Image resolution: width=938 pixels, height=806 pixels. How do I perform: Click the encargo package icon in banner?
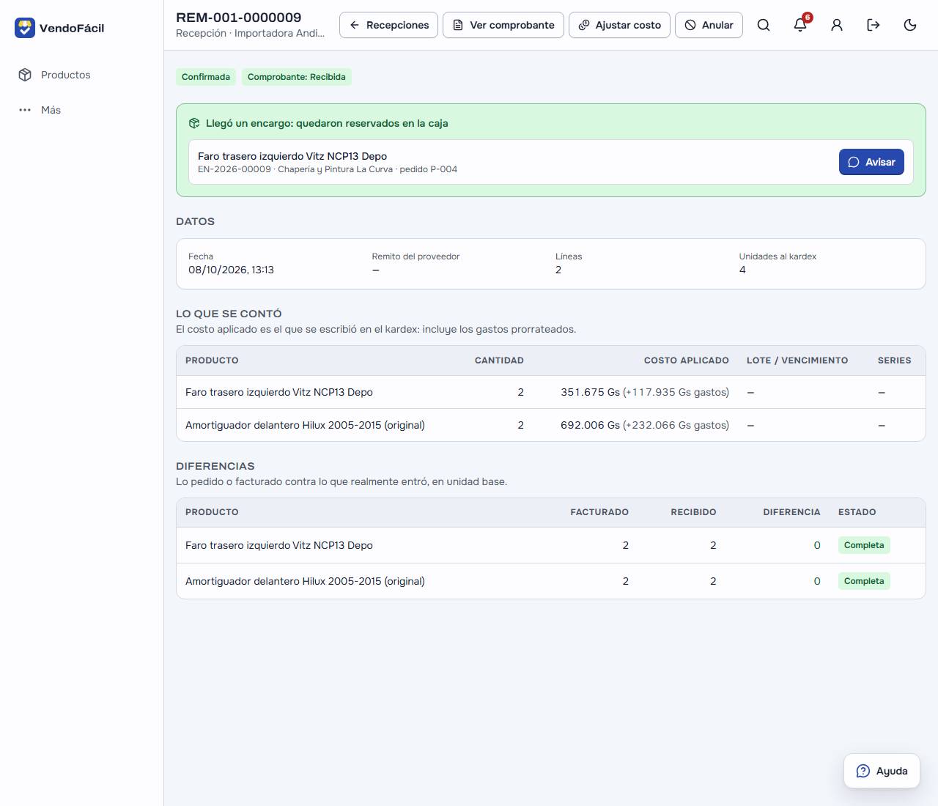tap(194, 123)
